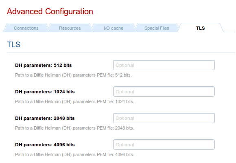Open the Resources tab
This screenshot has width=236, height=163.
[x=70, y=28]
